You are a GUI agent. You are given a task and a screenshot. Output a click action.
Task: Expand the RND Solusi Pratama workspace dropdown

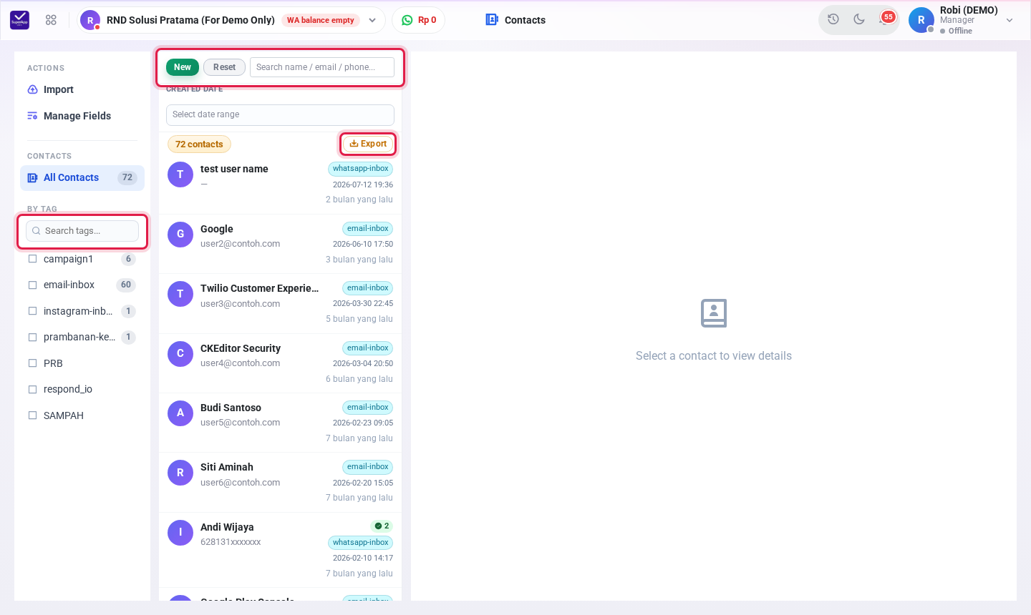[372, 20]
